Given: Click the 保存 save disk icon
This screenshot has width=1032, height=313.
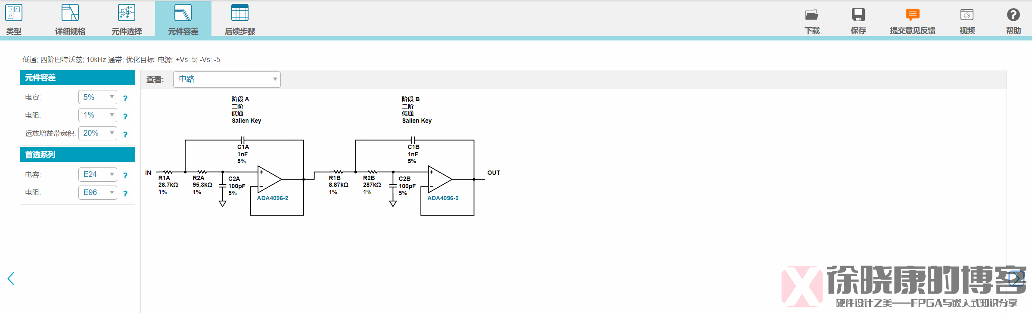Looking at the screenshot, I should pyautogui.click(x=858, y=15).
